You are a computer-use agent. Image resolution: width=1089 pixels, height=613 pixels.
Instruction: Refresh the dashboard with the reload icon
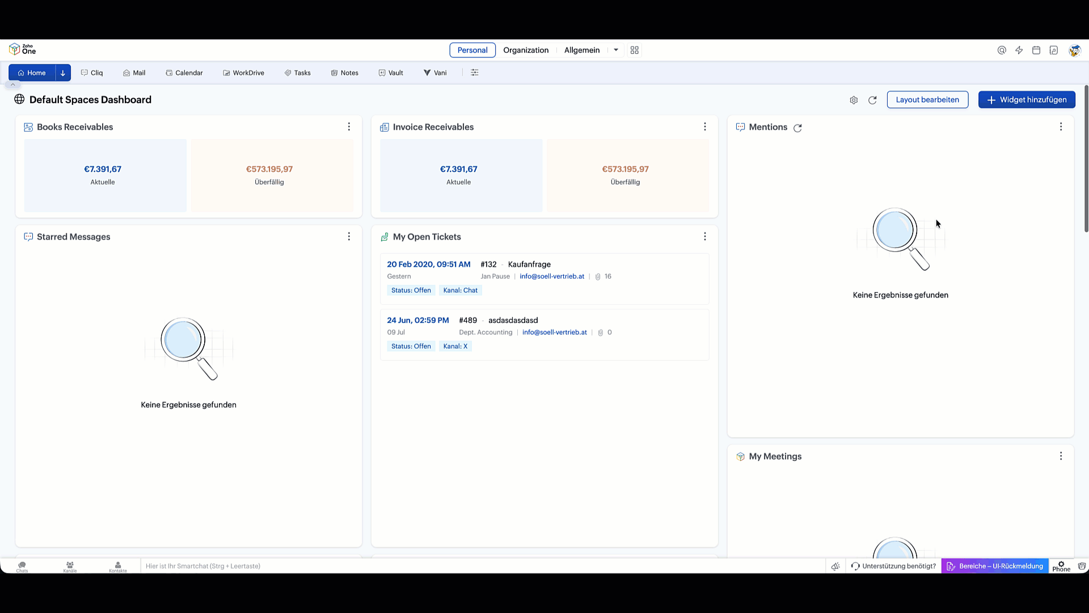[872, 100]
